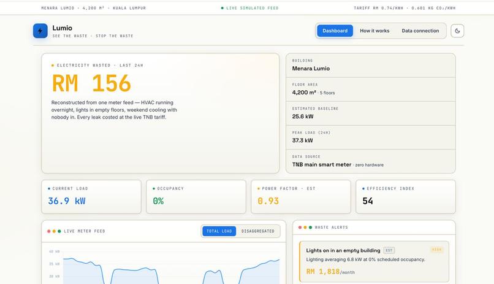Click the Building name Menara Lumio
The width and height of the screenshot is (494, 284).
311,69
